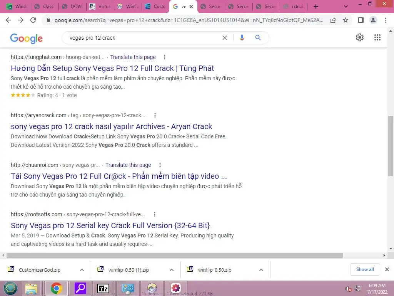Open the tab search dropdown arrow
The height and width of the screenshot is (296, 394).
pos(346,7)
